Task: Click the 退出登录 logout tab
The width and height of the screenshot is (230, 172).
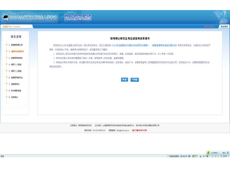Action: 224,27
